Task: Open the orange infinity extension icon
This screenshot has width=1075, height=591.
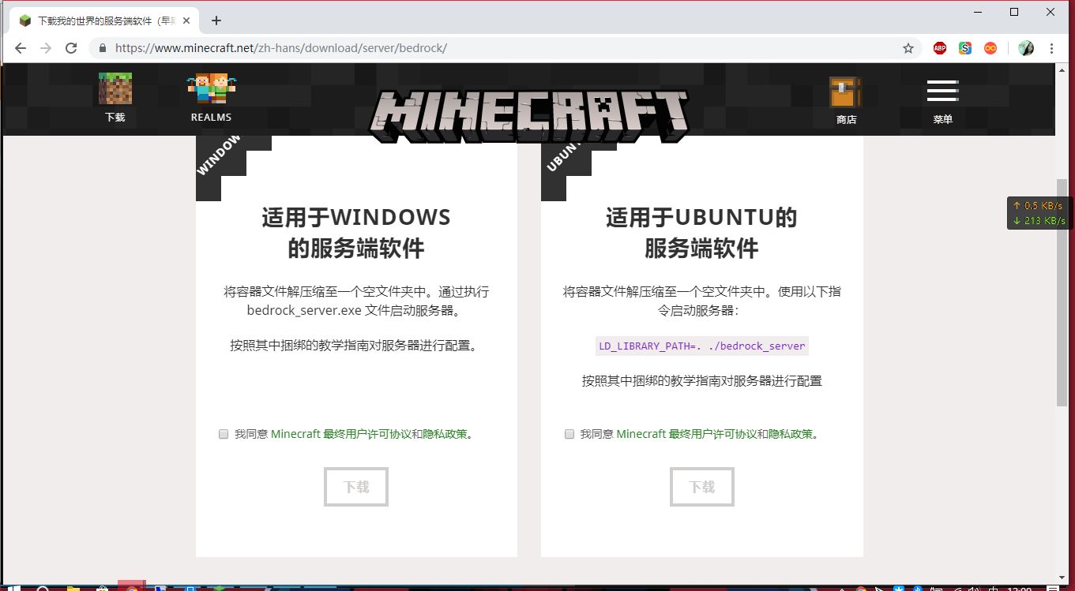Action: 990,48
